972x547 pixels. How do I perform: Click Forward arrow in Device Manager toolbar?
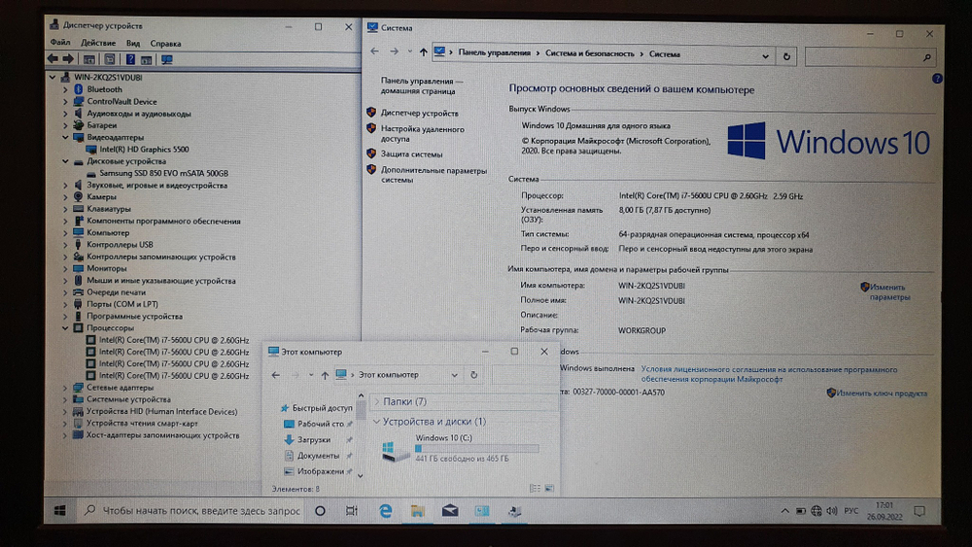pyautogui.click(x=68, y=59)
